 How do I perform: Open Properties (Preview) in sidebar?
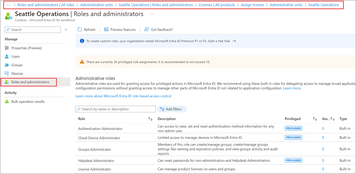[26, 48]
